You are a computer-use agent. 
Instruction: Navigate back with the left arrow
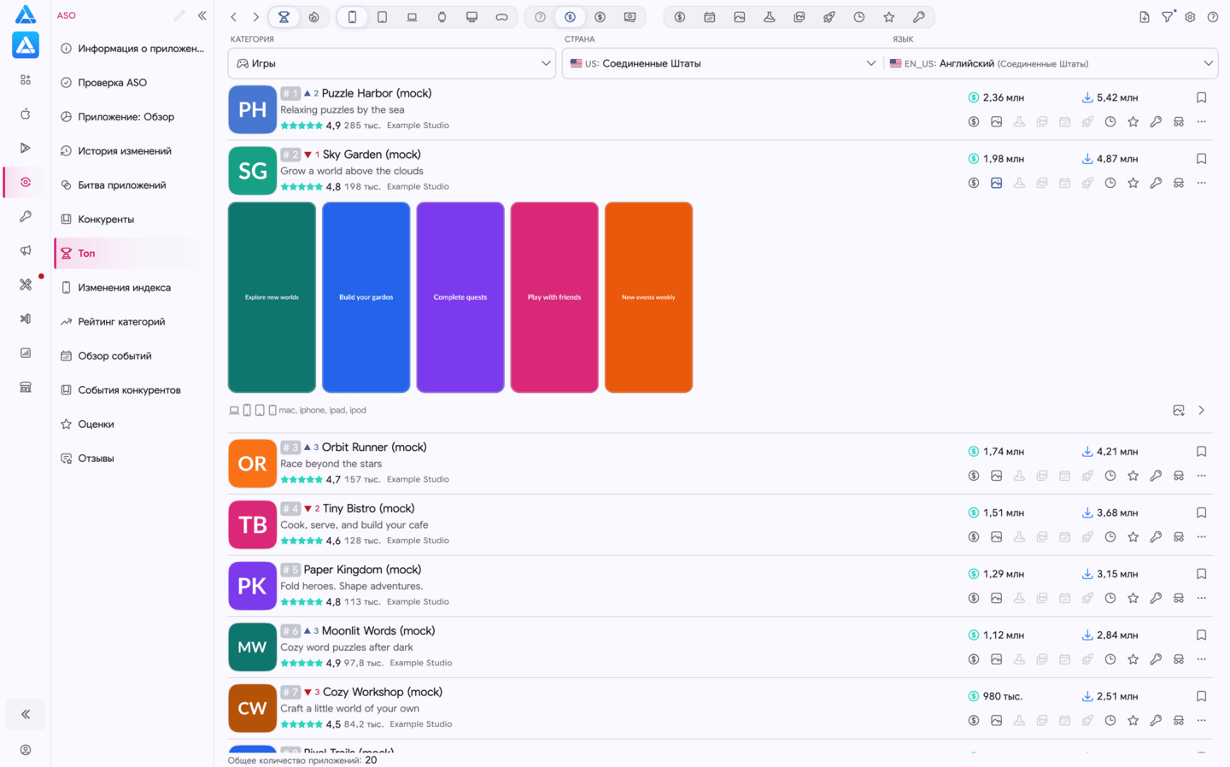point(233,17)
